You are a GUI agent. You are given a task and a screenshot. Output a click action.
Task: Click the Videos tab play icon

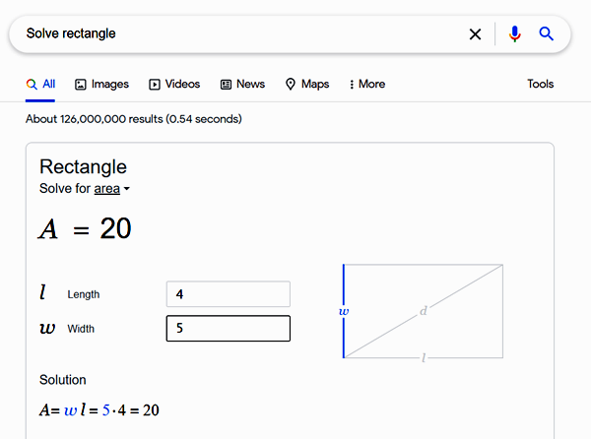(155, 85)
